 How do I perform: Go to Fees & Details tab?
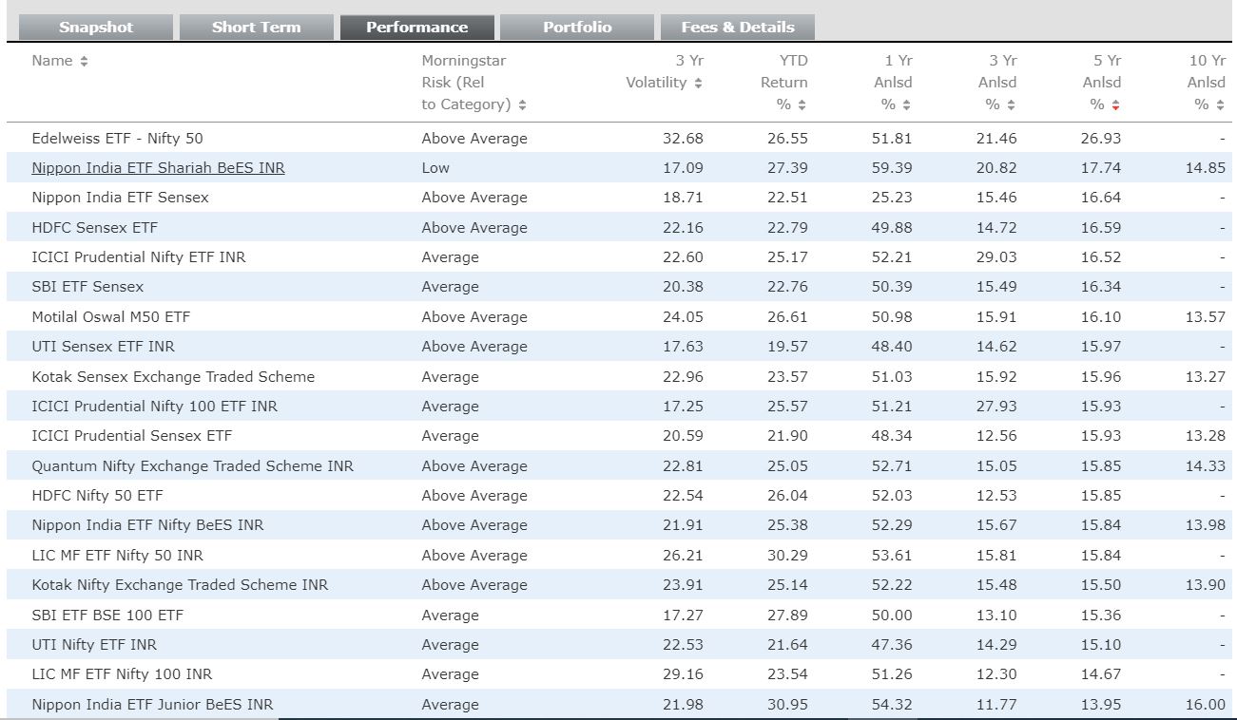point(737,27)
